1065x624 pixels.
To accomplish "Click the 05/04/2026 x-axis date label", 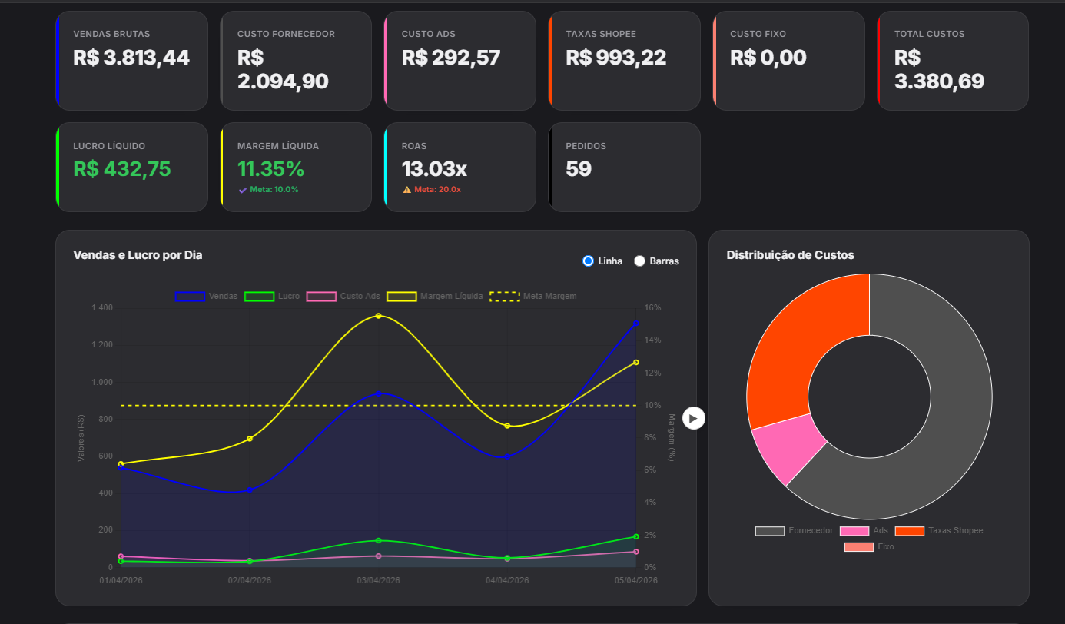I will pos(635,580).
